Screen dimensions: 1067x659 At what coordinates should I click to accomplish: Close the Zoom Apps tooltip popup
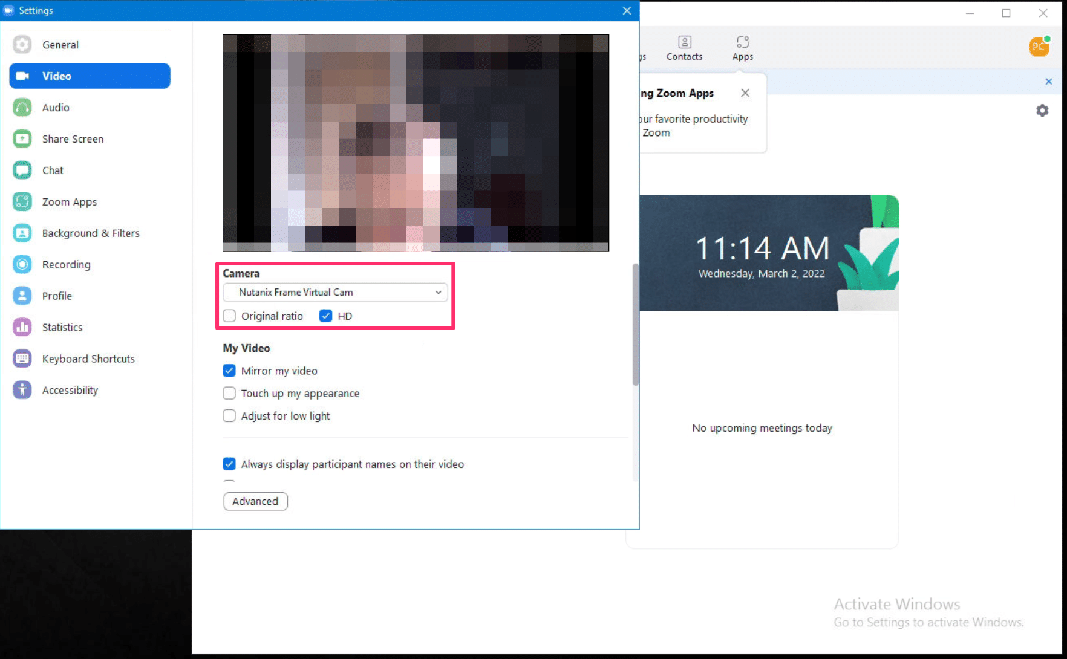pyautogui.click(x=745, y=93)
